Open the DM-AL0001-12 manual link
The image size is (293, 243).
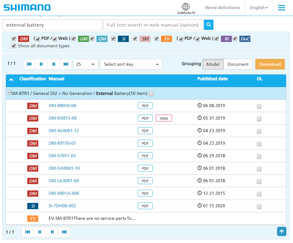[64, 131]
